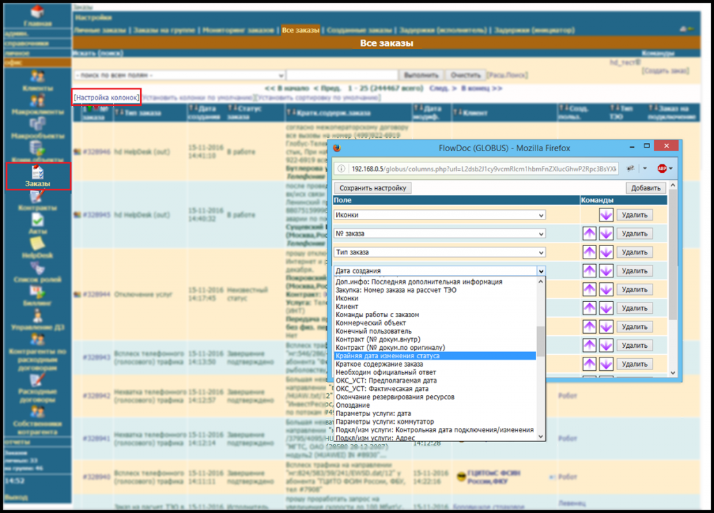Click the Сохранить настройку button
The image size is (714, 513).
point(372,188)
